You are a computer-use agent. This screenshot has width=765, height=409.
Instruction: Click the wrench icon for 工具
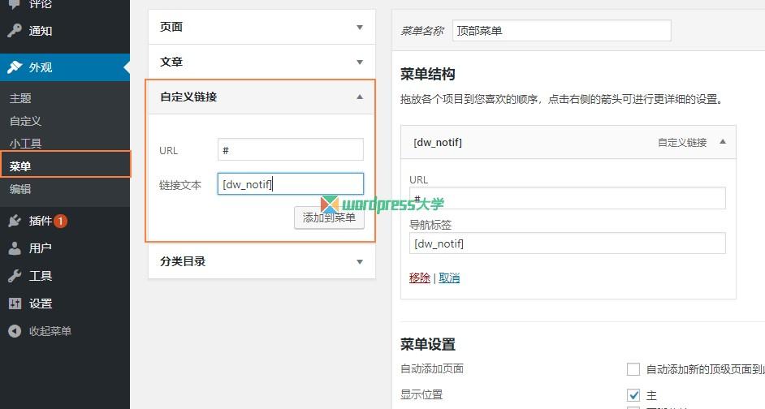(x=15, y=276)
